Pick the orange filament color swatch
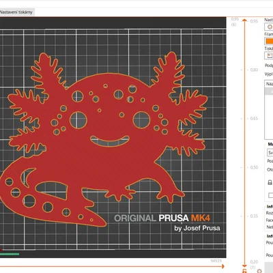Viewport: 273px width, 273px height. click(x=269, y=41)
